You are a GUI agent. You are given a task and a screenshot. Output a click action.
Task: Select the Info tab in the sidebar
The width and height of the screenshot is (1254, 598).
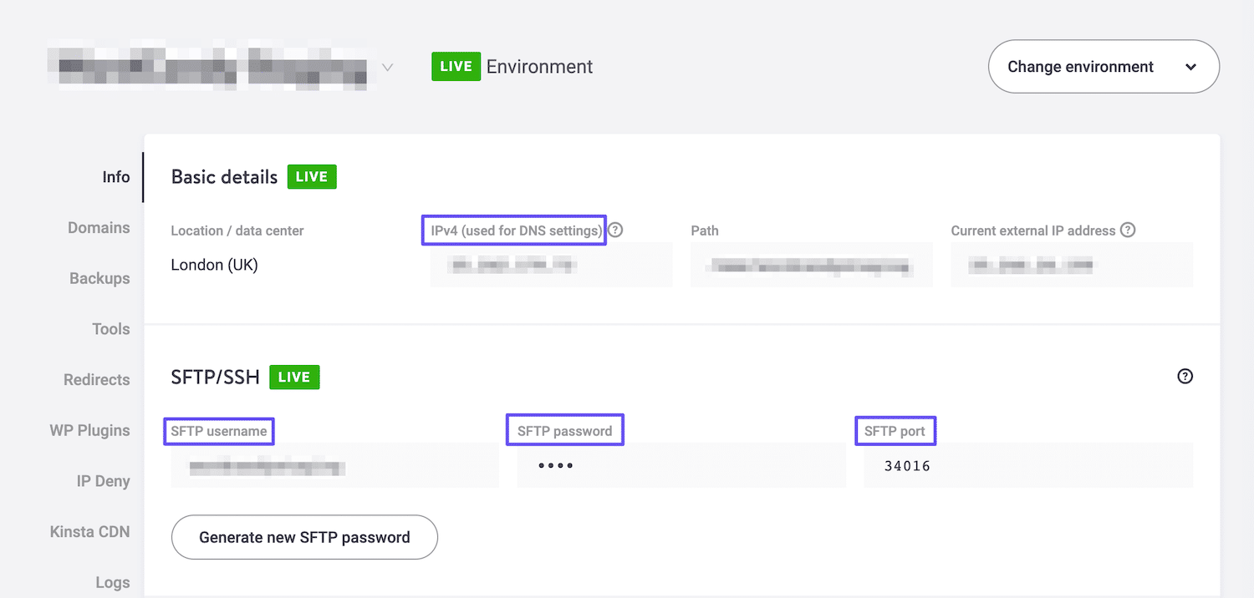[116, 176]
